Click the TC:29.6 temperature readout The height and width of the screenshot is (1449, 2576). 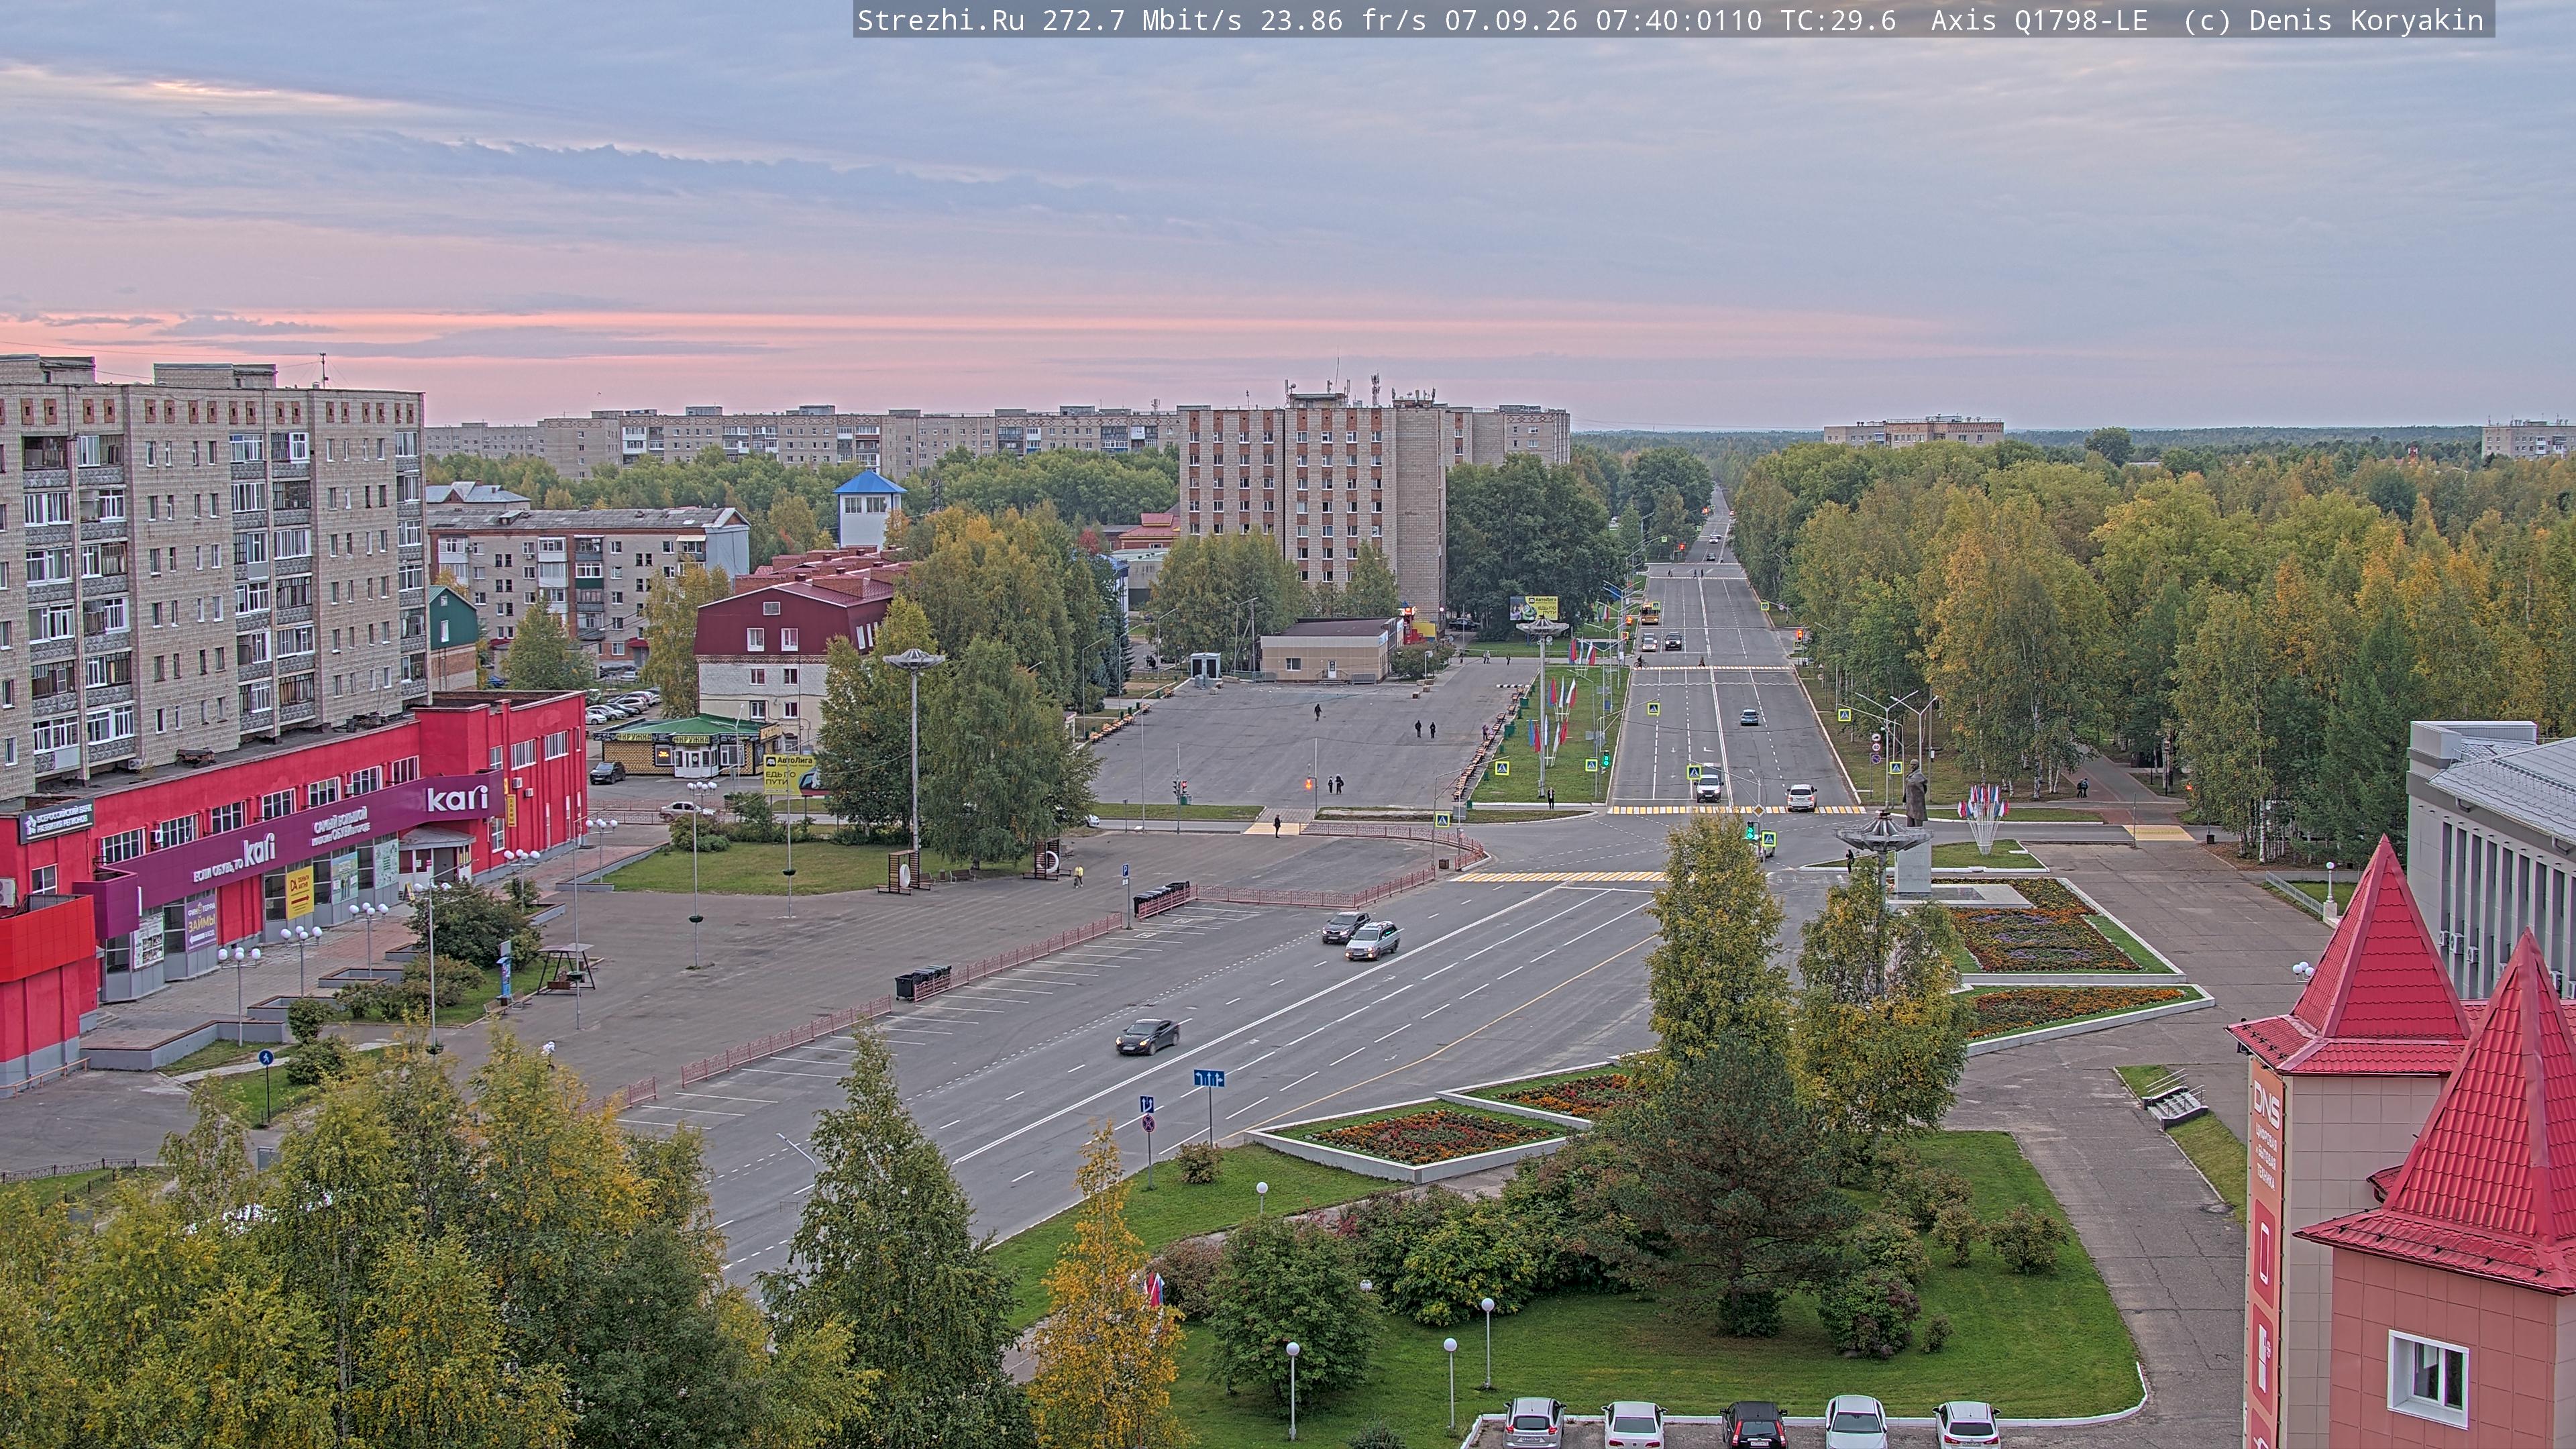(x=1836, y=20)
